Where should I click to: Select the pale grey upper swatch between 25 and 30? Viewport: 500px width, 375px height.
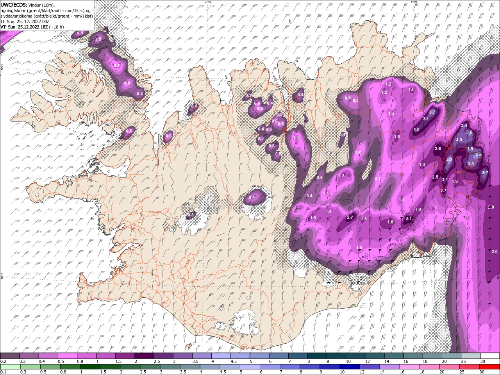pos(470,356)
